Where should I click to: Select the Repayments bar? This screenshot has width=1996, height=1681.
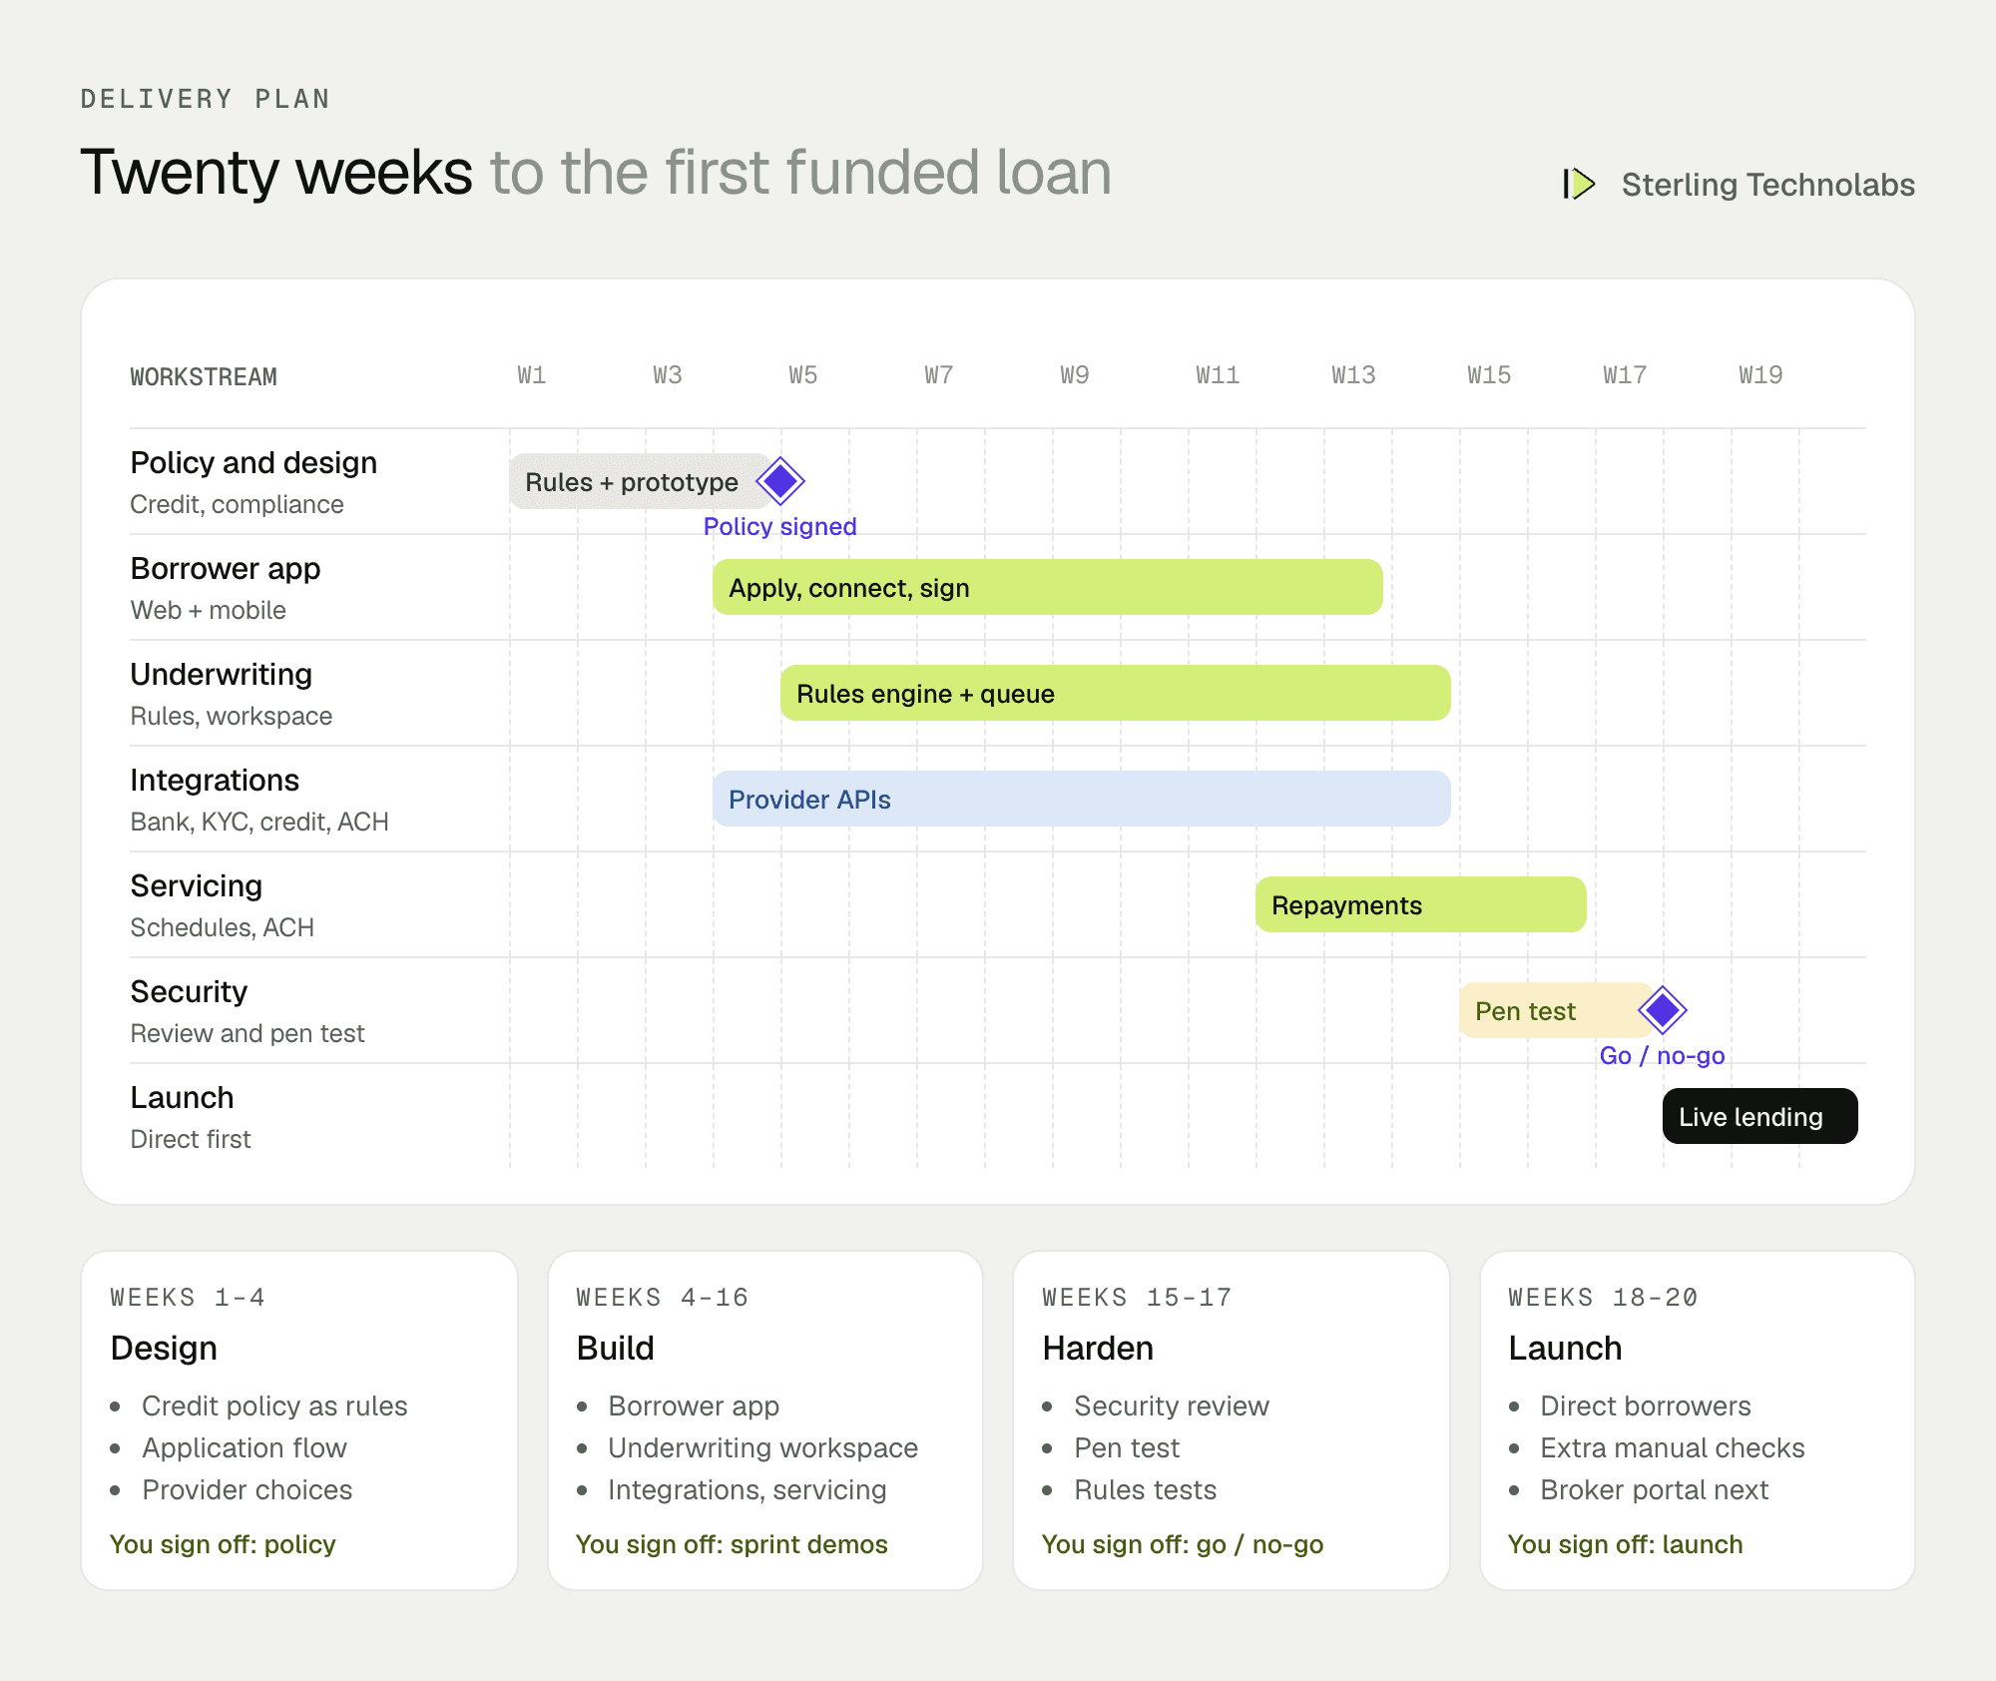point(1421,904)
